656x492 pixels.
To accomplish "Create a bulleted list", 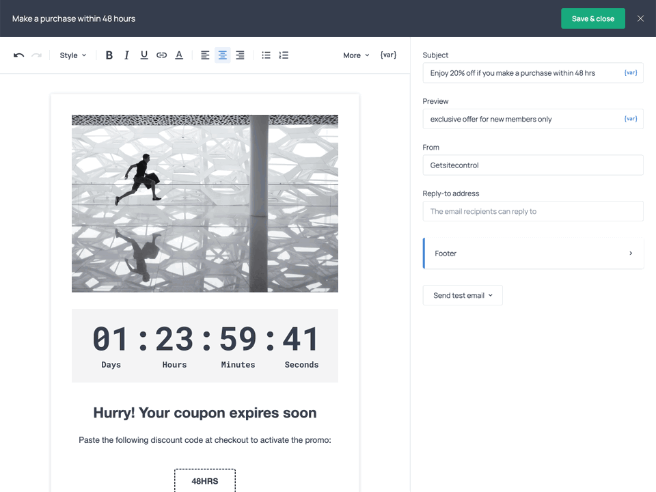I will (x=266, y=55).
